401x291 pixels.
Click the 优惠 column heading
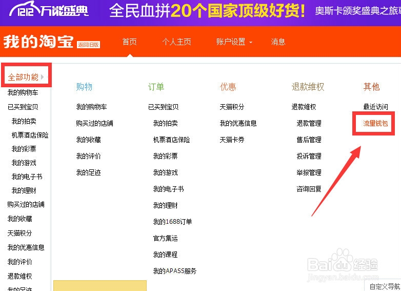[x=228, y=87]
